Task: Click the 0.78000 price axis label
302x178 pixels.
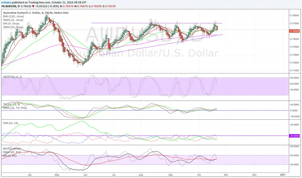Action: [295, 16]
